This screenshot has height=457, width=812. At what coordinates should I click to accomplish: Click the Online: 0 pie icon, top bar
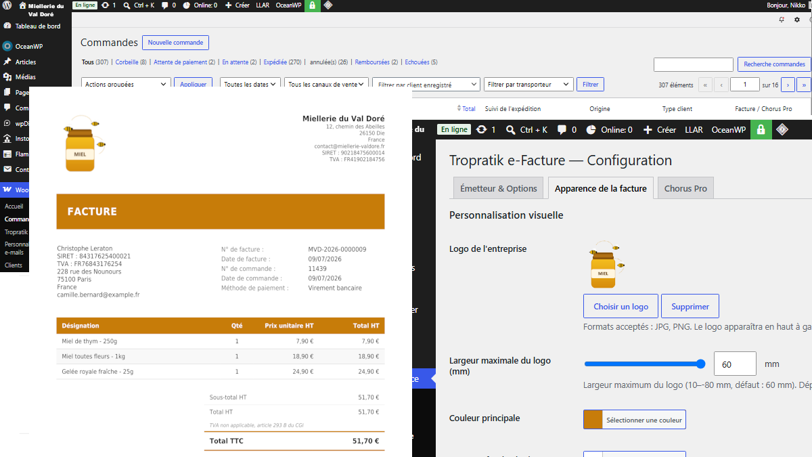(x=186, y=5)
